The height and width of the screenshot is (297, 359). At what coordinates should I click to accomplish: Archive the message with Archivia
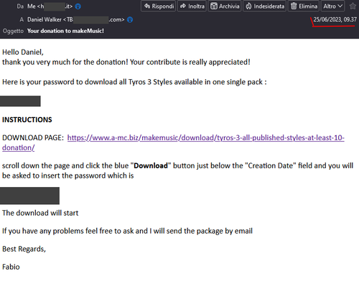tap(225, 6)
